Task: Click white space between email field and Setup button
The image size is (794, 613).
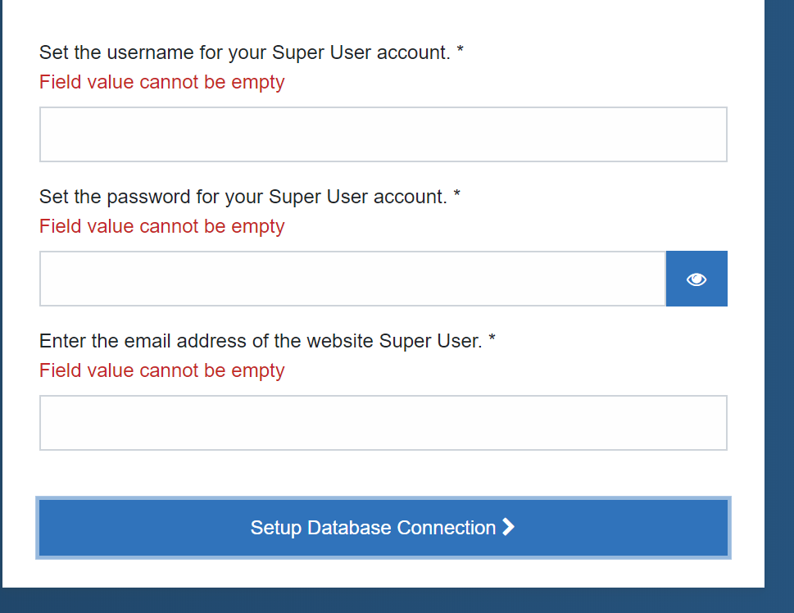Action: (383, 474)
